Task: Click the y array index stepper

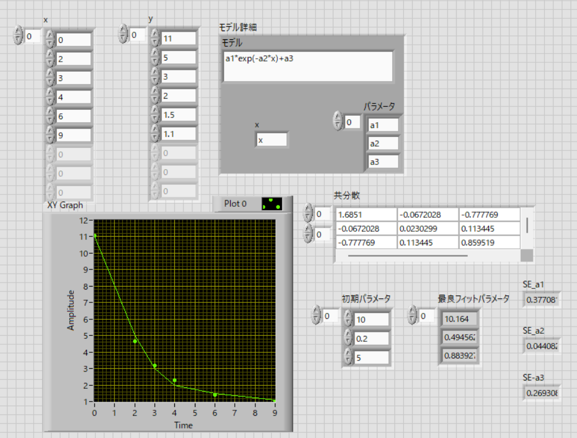Action: 123,35
